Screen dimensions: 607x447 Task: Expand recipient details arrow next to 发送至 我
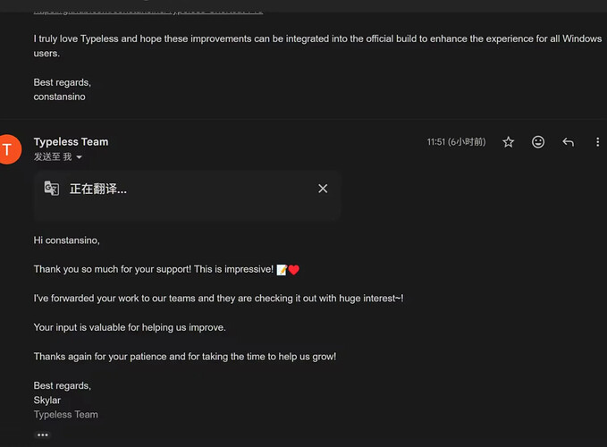(80, 157)
